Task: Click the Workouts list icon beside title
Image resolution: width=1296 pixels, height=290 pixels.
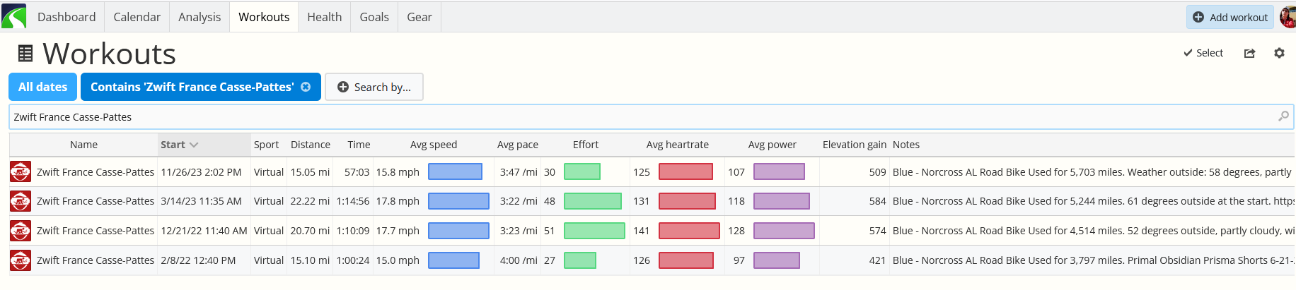Action: pos(25,53)
